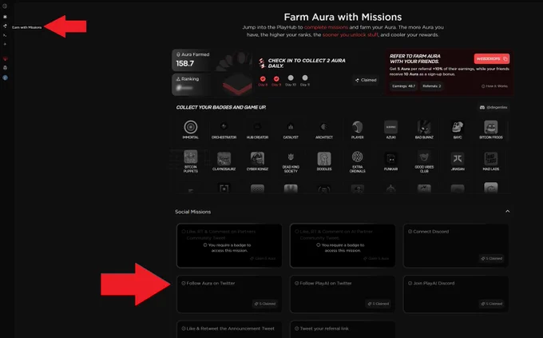The height and width of the screenshot is (338, 543).
Task: Click Claimed button on Connect Discord card
Action: tap(492, 258)
